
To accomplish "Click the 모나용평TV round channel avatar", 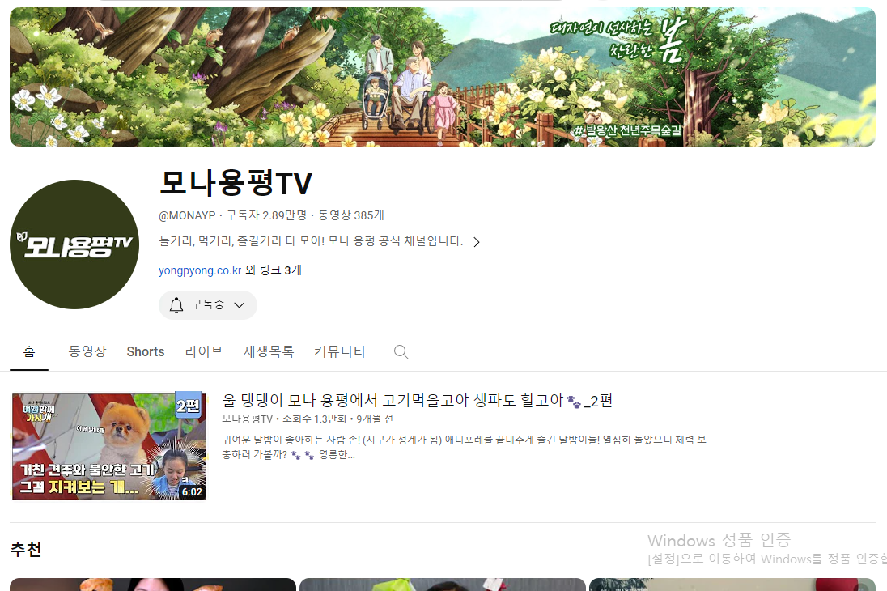I will pos(74,244).
